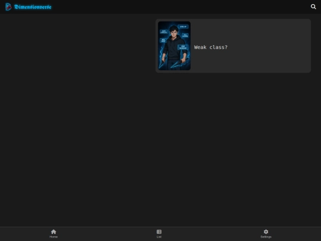Screen dimensions: 321x241
Task: Select the 'Weak class?' title text
Action: click(x=210, y=48)
